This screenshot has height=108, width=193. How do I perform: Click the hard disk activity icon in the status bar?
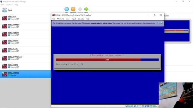point(126,106)
